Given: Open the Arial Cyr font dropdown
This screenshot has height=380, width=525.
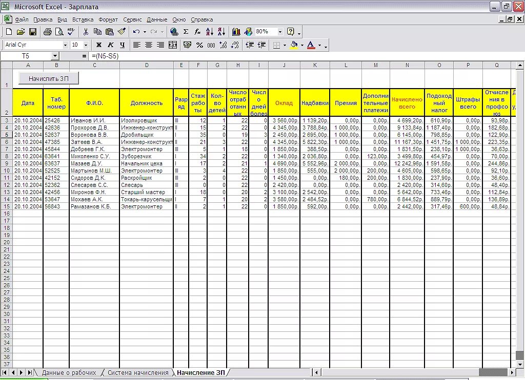Looking at the screenshot, I should coord(65,45).
